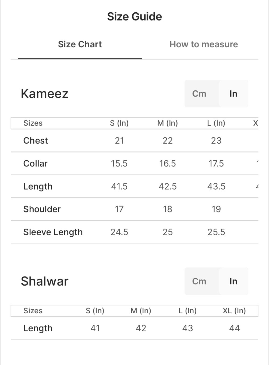Click the Kameez S (In) column header

point(119,123)
